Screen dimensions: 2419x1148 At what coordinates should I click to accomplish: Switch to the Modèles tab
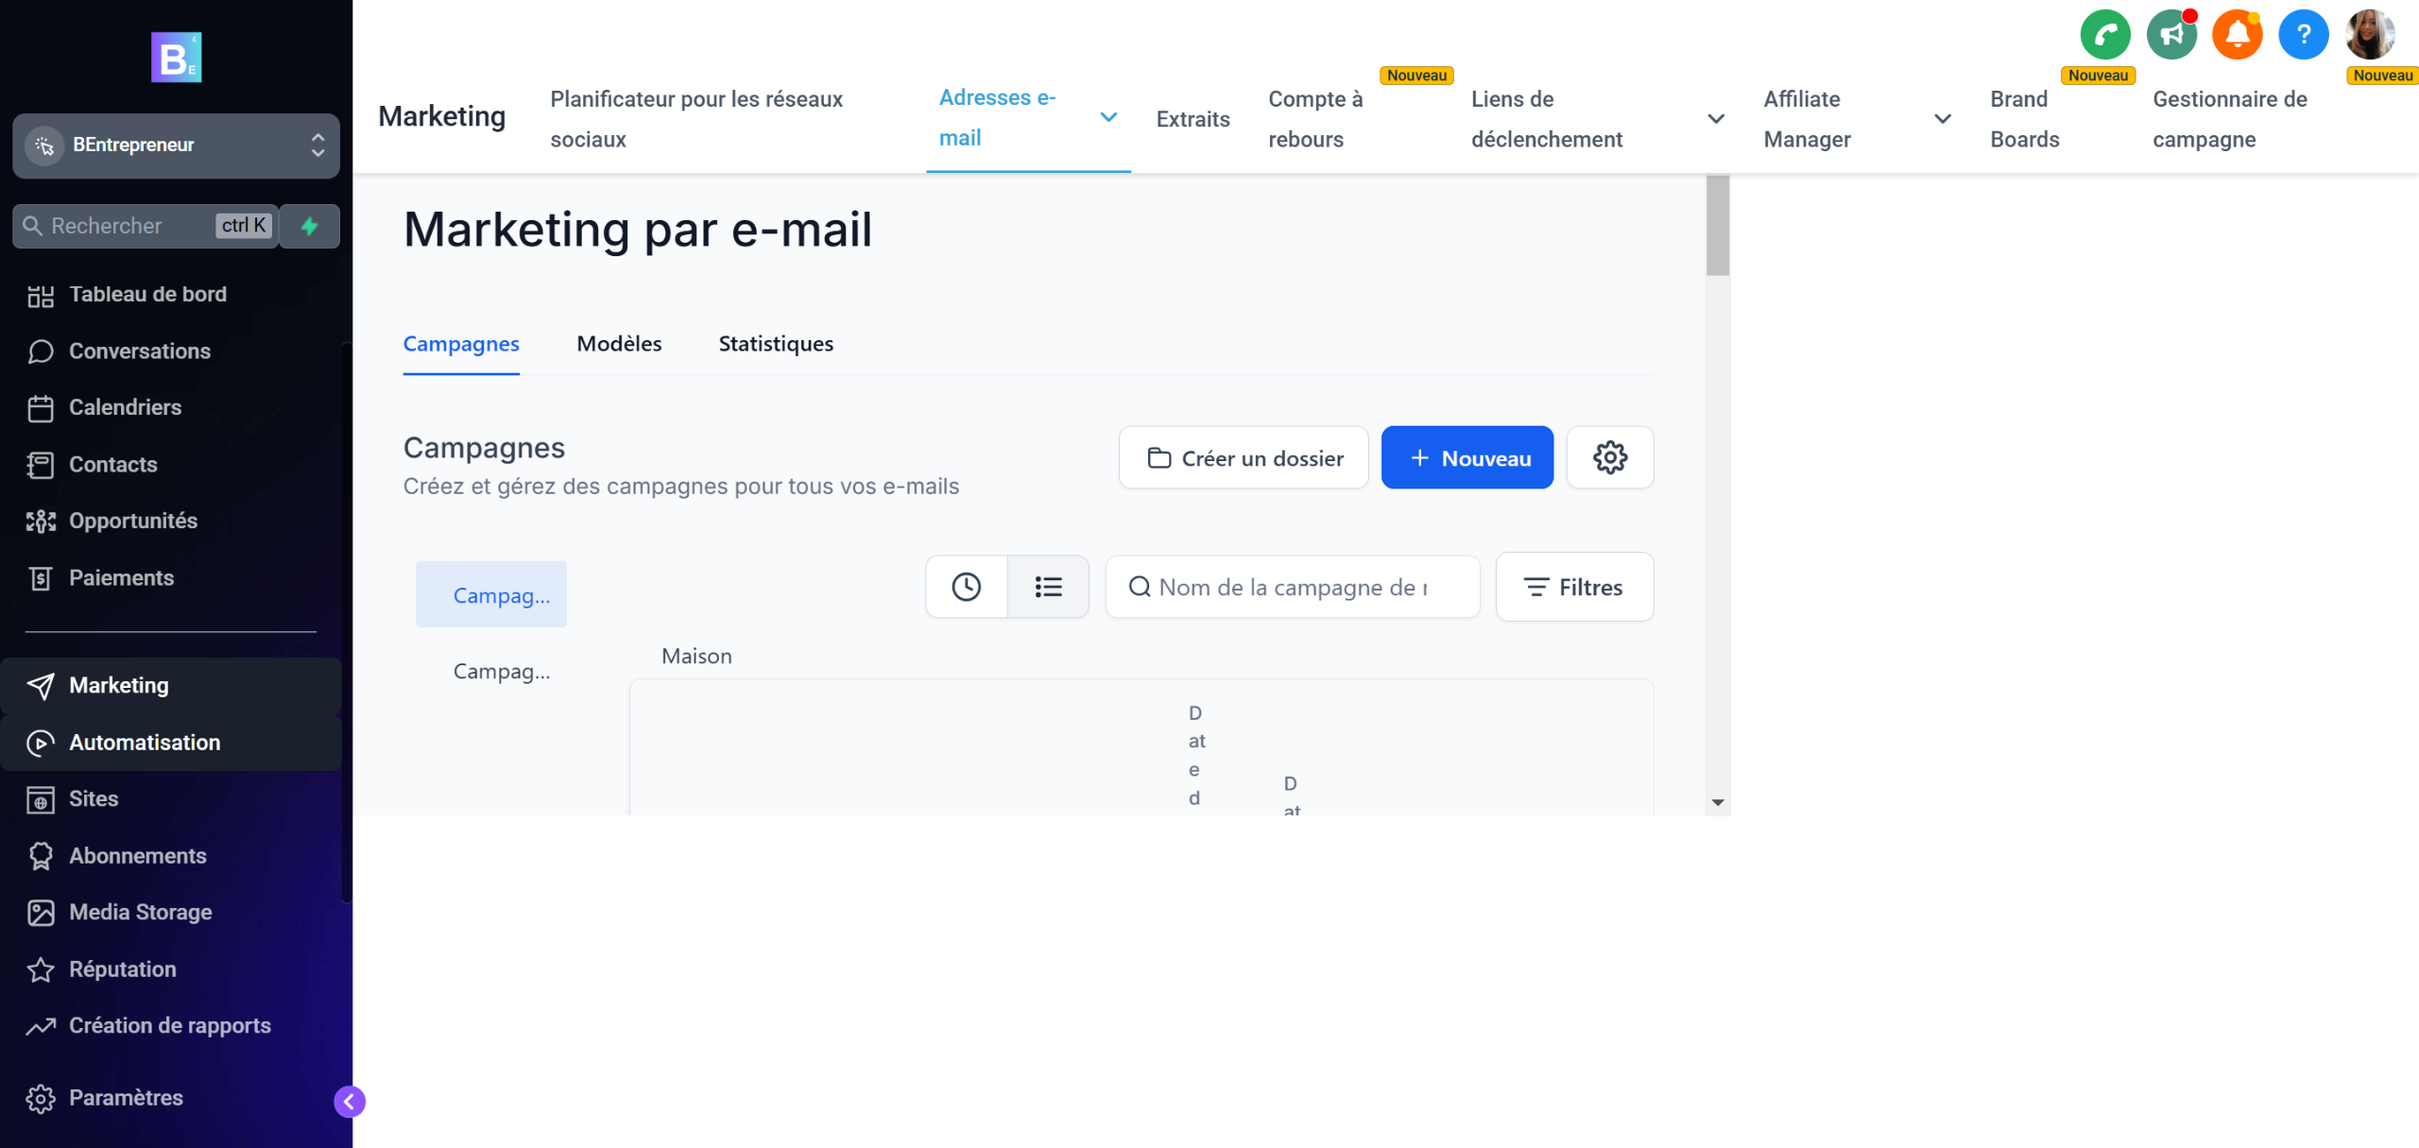pyautogui.click(x=619, y=344)
